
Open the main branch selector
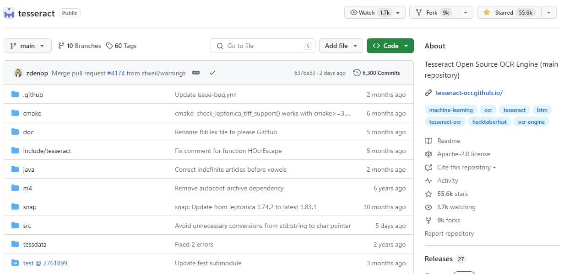27,46
